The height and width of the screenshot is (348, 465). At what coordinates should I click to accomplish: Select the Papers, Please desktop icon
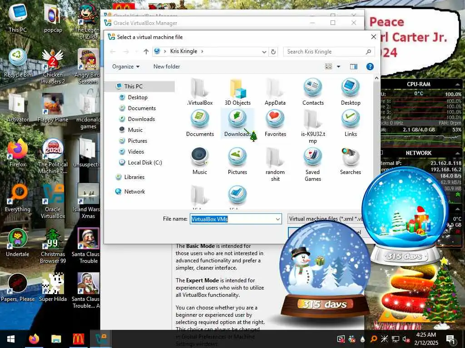pos(18,288)
